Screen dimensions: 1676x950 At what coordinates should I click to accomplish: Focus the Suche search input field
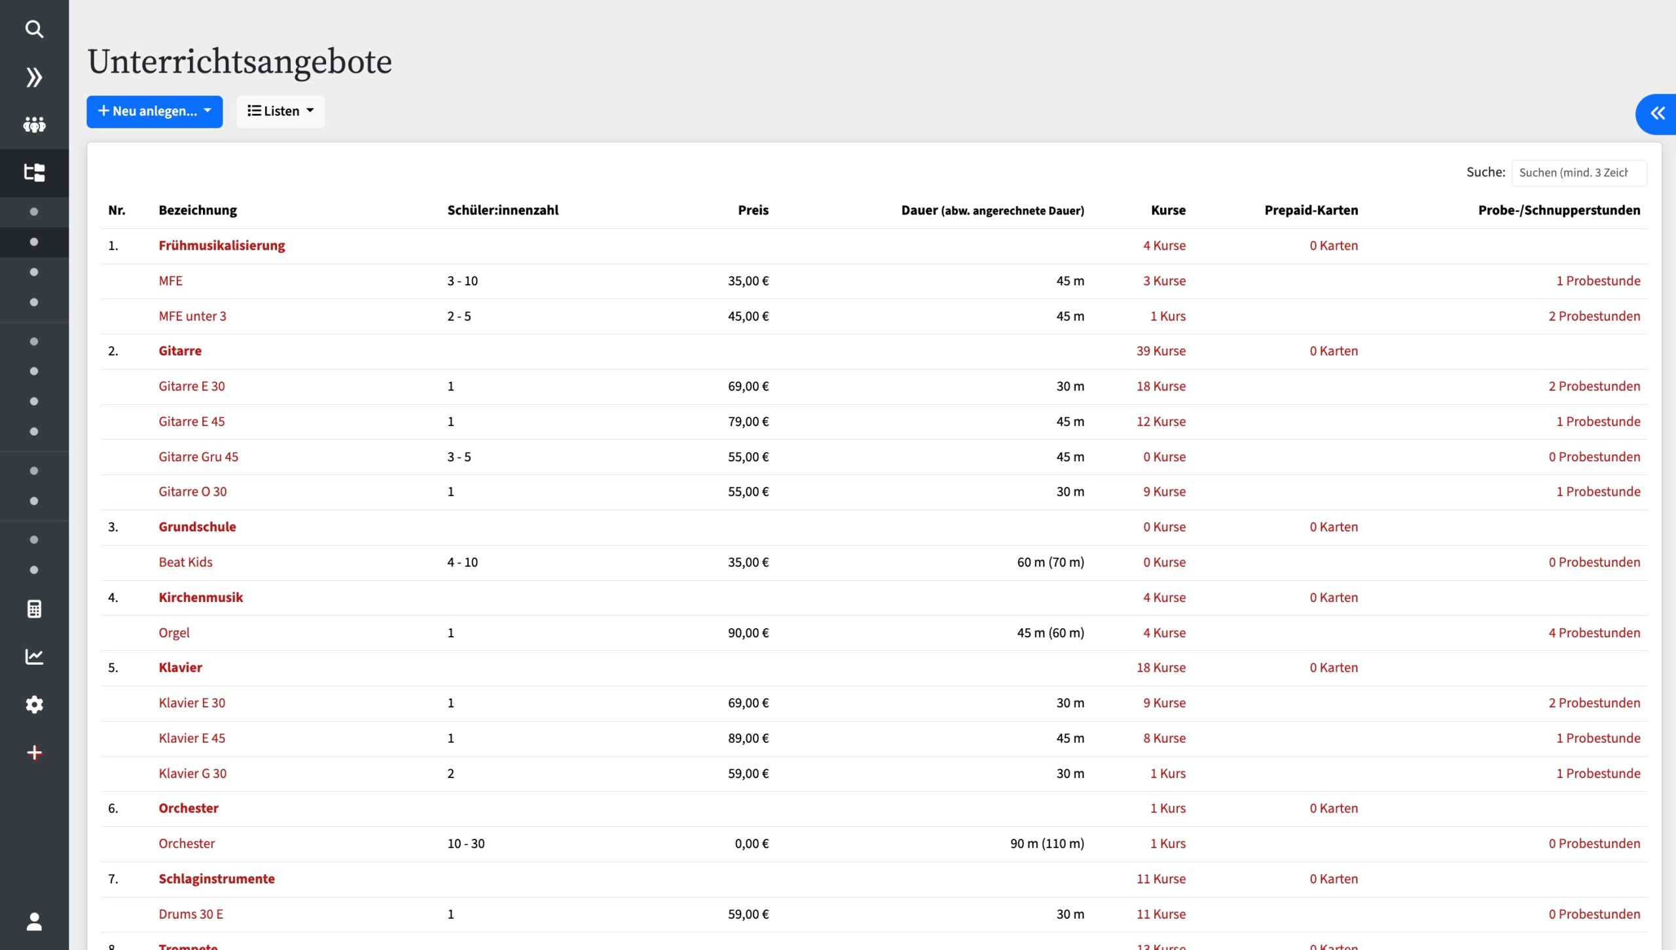(1578, 173)
